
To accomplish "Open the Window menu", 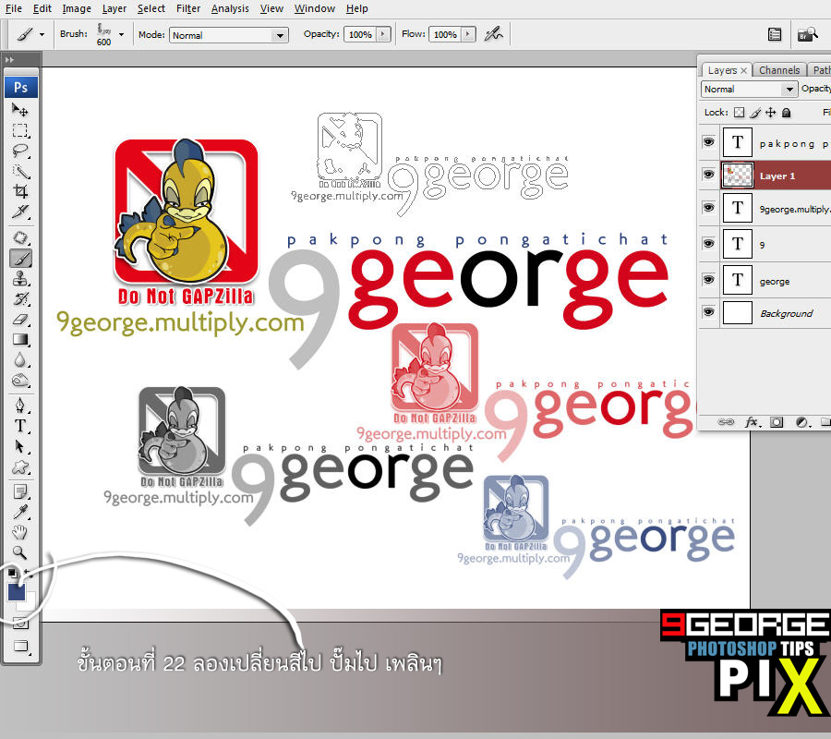I will pos(315,8).
